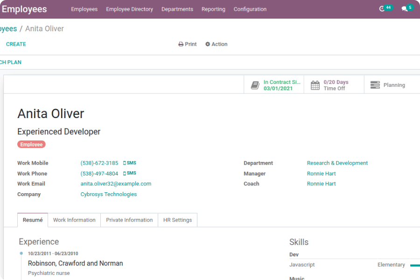Switch to the Work Information tab

74,220
